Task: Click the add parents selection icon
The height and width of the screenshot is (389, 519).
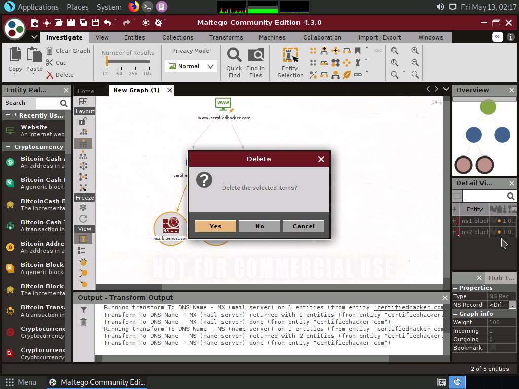Action: pos(324,51)
